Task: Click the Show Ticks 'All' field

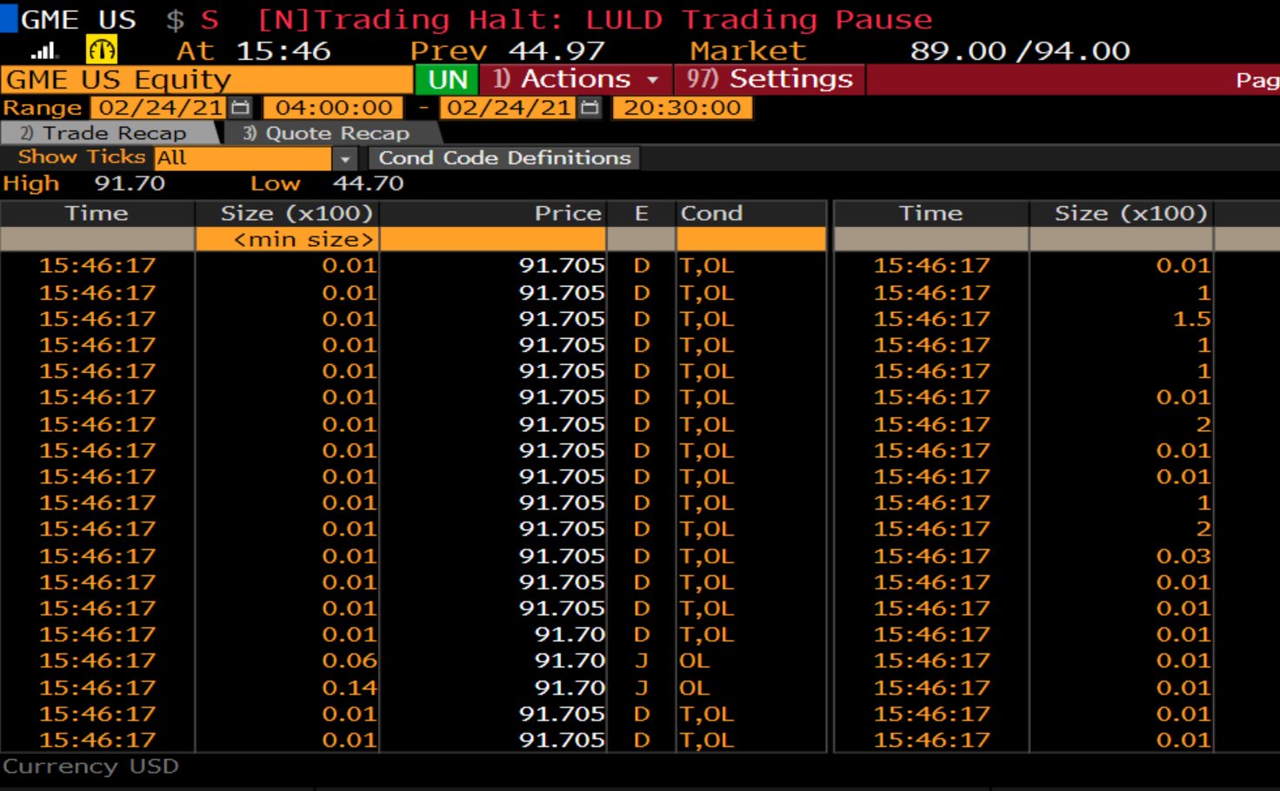Action: [243, 158]
